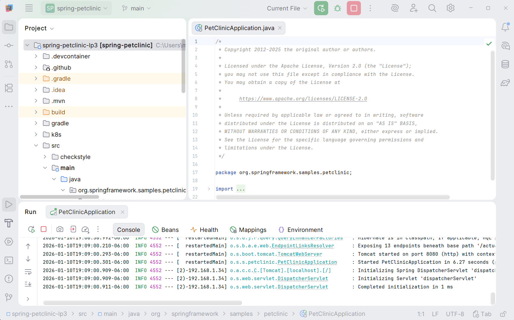This screenshot has width=514, height=320.
Task: Stop the process in the Run panel
Action: [44, 229]
